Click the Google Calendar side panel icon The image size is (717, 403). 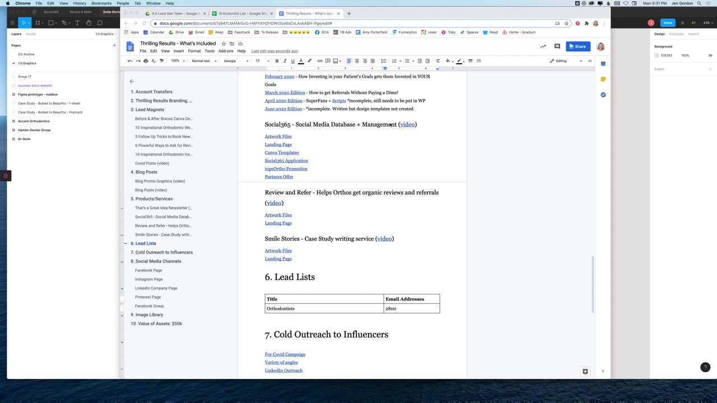[x=603, y=64]
